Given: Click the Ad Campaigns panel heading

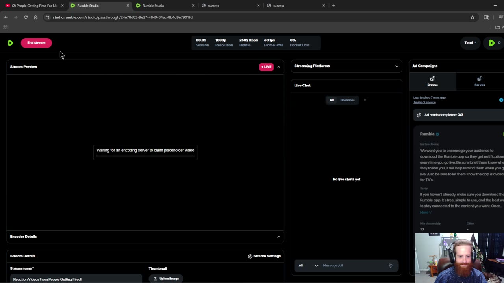Looking at the screenshot, I should tap(425, 66).
